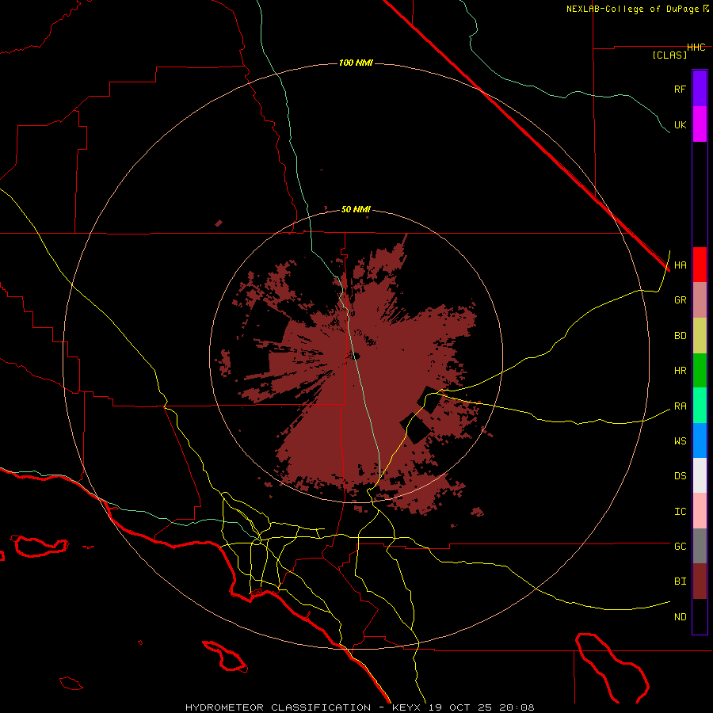
Task: Click the ND legend label
Action: 680,617
